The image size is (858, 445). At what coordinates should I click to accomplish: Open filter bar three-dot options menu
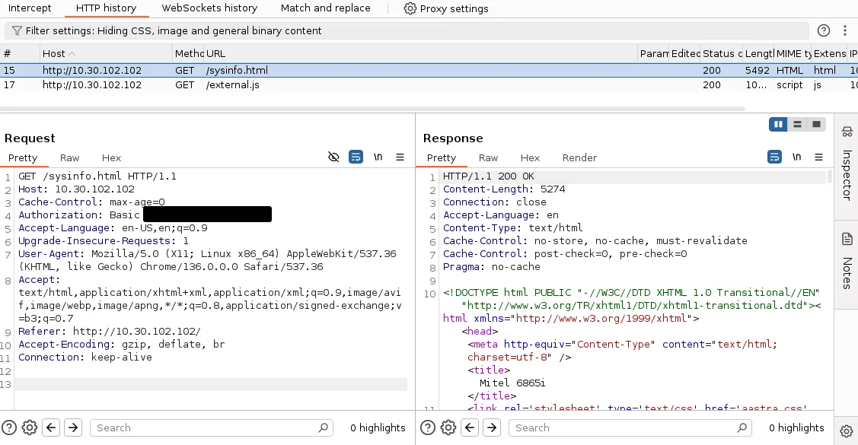pyautogui.click(x=845, y=31)
